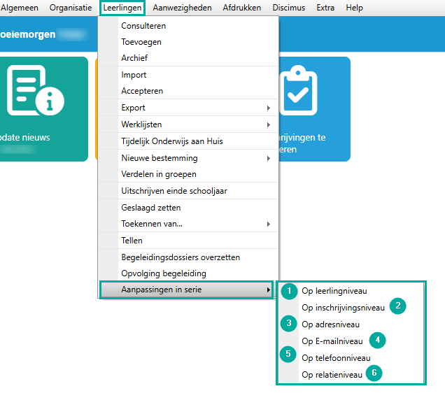445x407 pixels.
Task: Click the document info icon on news tile
Action: 35,91
